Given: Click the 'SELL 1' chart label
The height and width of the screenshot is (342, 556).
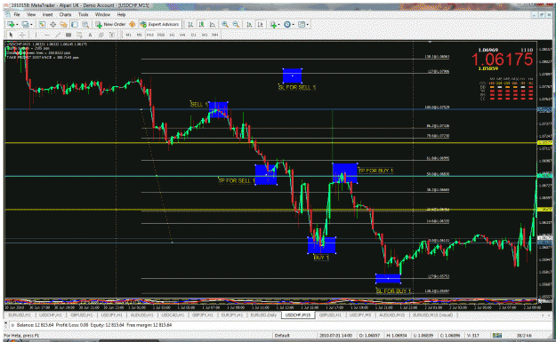Looking at the screenshot, I should (199, 104).
